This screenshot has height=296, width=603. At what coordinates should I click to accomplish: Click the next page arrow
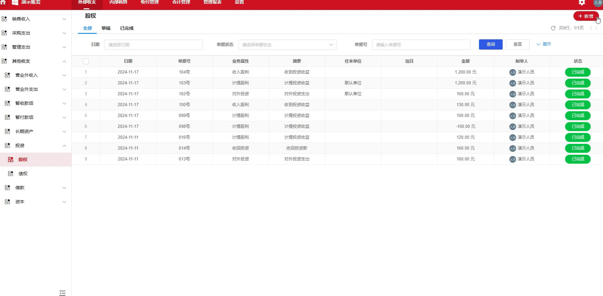(596, 28)
